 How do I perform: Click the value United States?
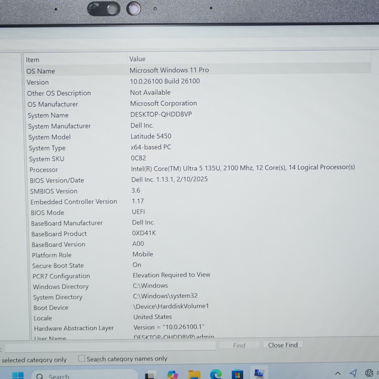[153, 317]
